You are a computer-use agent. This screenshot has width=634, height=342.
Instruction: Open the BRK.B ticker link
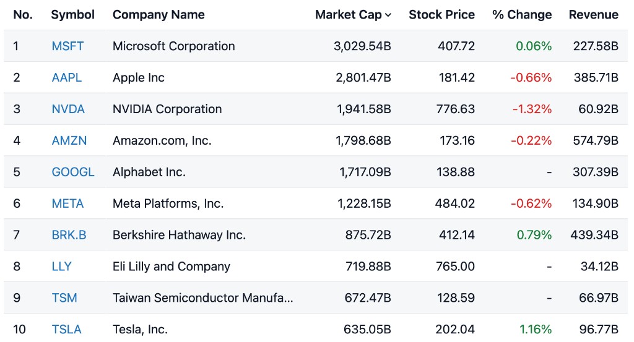click(69, 235)
